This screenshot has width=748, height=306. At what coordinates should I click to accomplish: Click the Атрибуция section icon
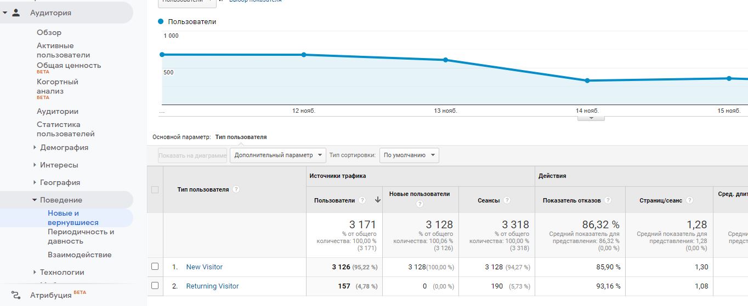(x=16, y=295)
